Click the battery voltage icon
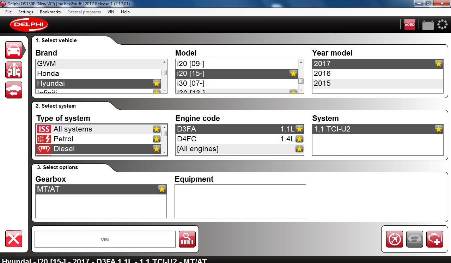The image size is (451, 263). [428, 25]
